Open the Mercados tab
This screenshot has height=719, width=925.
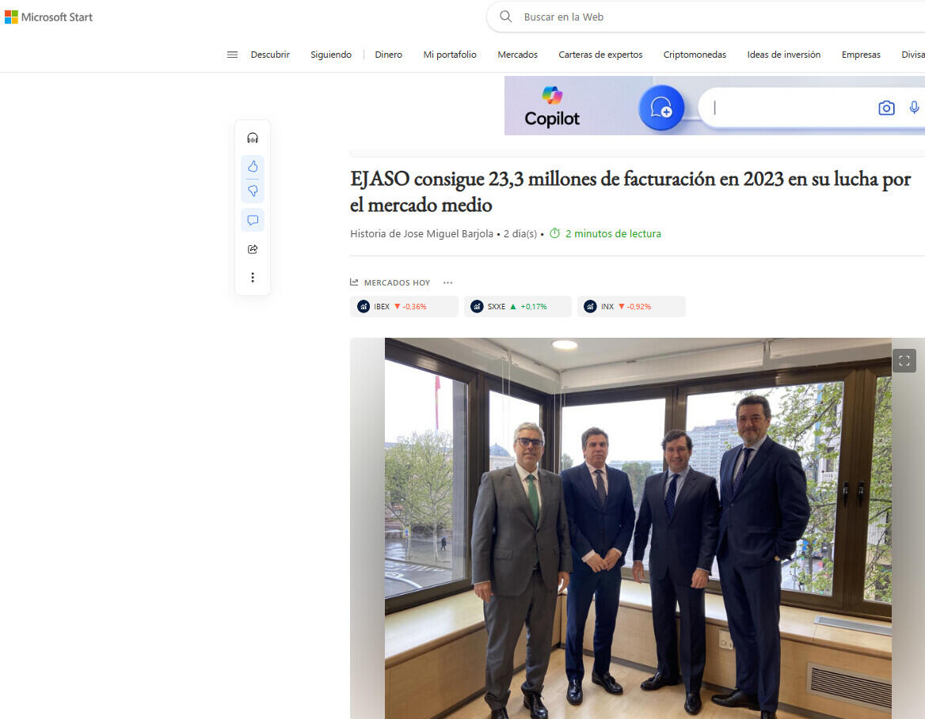[x=517, y=55]
